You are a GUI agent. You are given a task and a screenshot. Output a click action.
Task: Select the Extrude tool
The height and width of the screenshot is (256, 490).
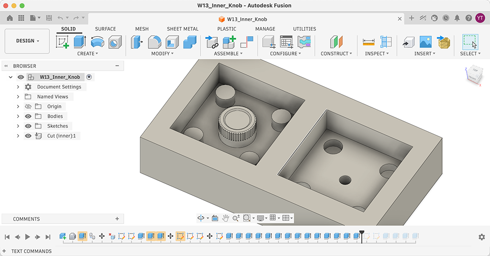[80, 42]
